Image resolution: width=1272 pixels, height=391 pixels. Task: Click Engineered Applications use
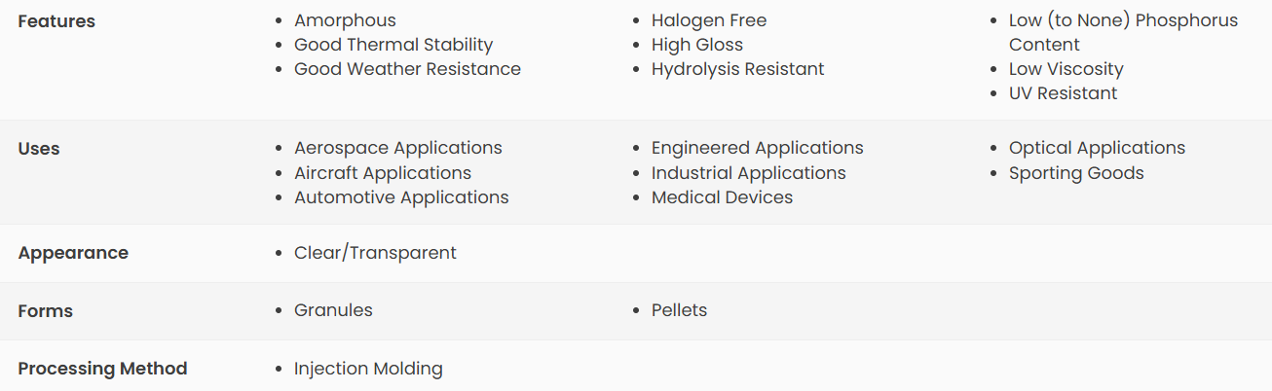point(758,148)
